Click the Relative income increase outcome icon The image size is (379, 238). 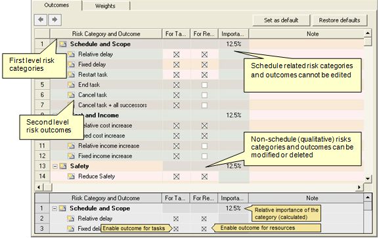pos(71,146)
